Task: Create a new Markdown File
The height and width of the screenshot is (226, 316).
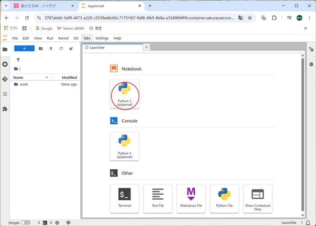Action: point(191,198)
